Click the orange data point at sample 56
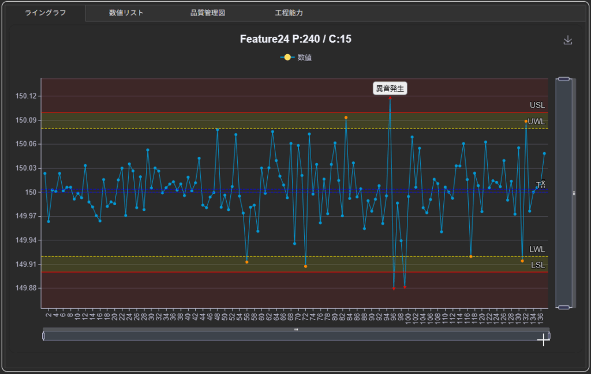Viewport: 591px width, 374px height. (x=247, y=262)
